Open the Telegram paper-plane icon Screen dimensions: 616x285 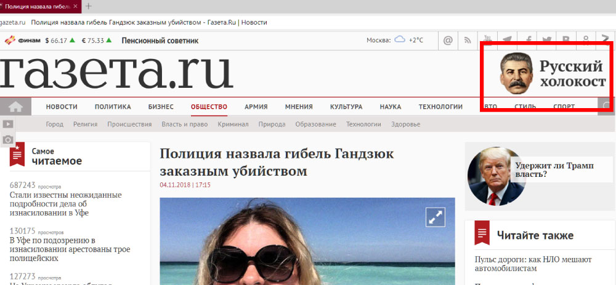click(x=507, y=39)
